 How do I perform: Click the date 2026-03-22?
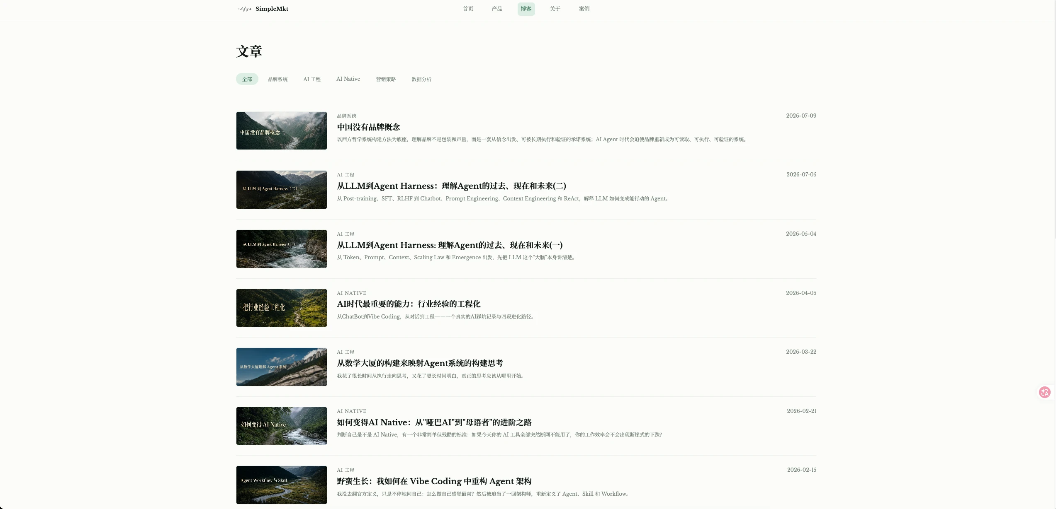(x=801, y=352)
